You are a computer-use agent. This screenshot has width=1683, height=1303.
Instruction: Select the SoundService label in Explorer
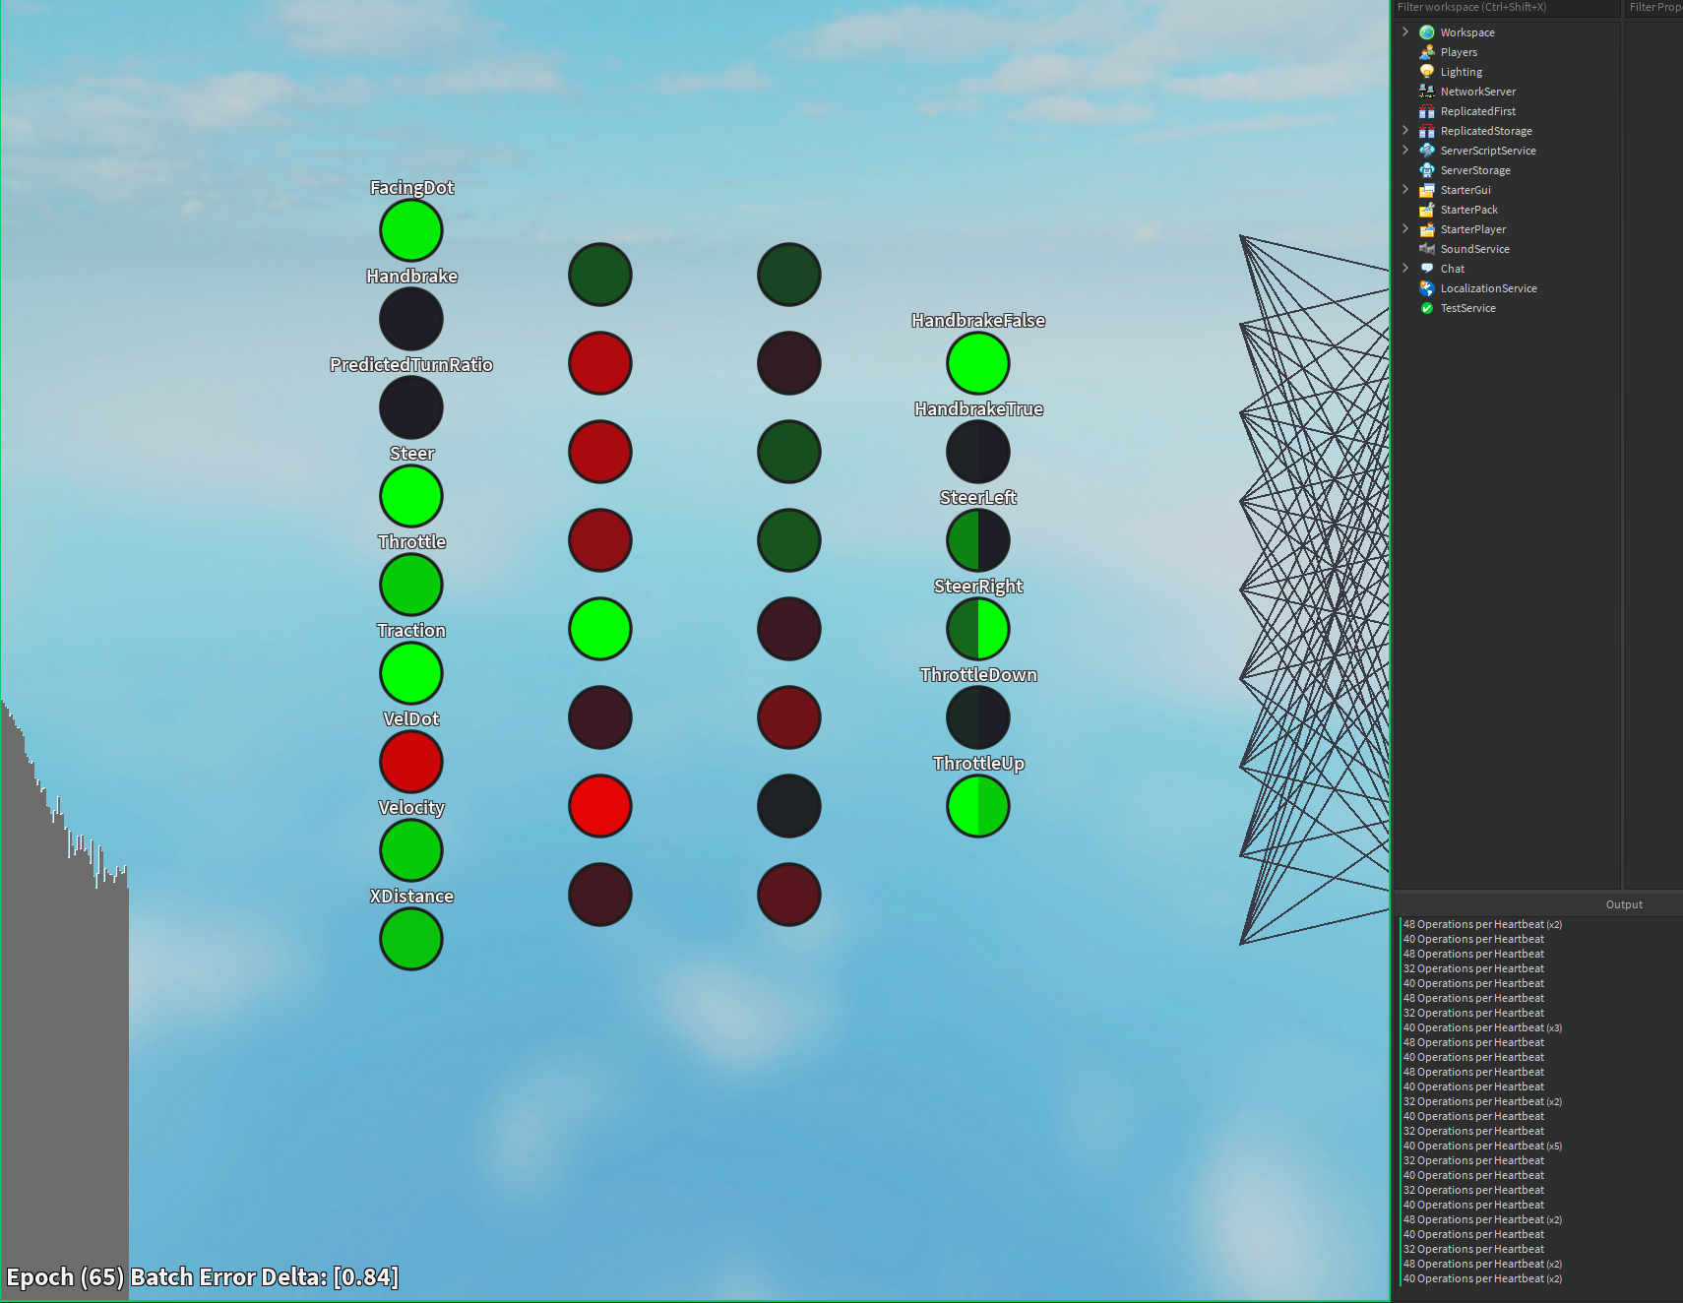point(1475,249)
